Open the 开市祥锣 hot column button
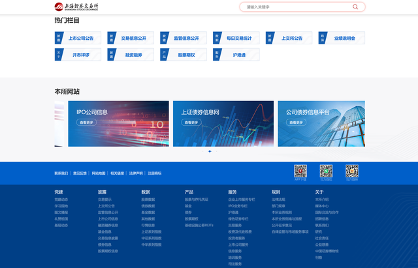Screen dimensions: 418x268 tap(78, 55)
